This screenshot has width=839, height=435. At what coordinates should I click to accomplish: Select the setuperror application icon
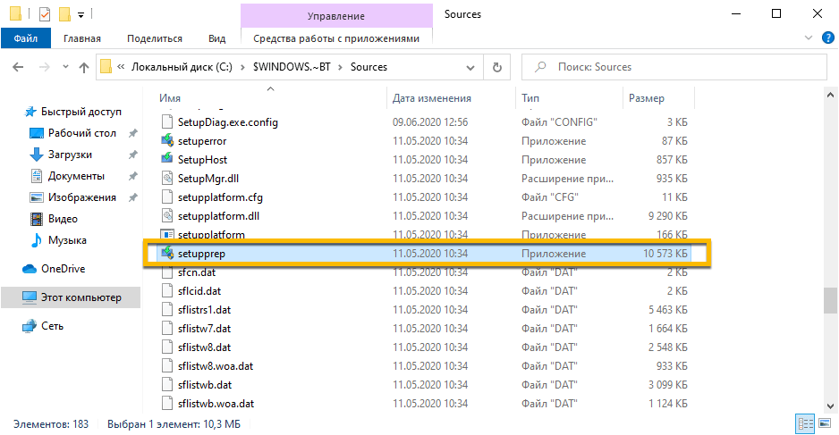(167, 140)
